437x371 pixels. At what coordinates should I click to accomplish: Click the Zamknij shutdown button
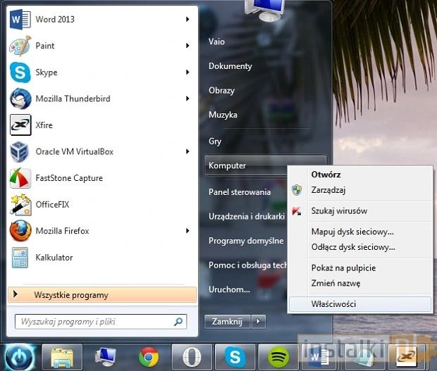[x=227, y=322]
